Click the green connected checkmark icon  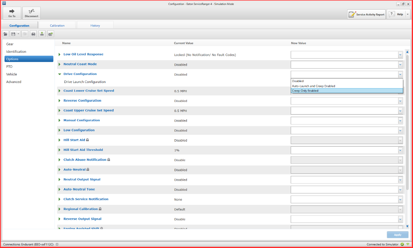pyautogui.click(x=402, y=244)
